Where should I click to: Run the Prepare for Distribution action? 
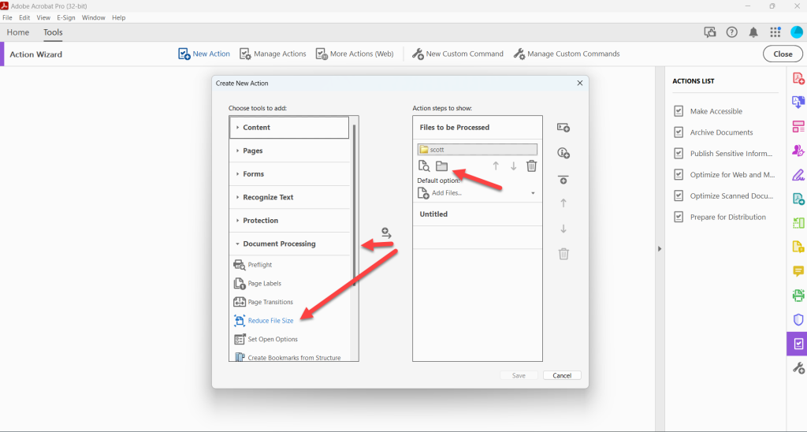[x=720, y=217]
